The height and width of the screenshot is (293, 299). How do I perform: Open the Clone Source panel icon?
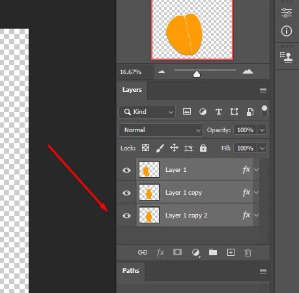[x=287, y=57]
